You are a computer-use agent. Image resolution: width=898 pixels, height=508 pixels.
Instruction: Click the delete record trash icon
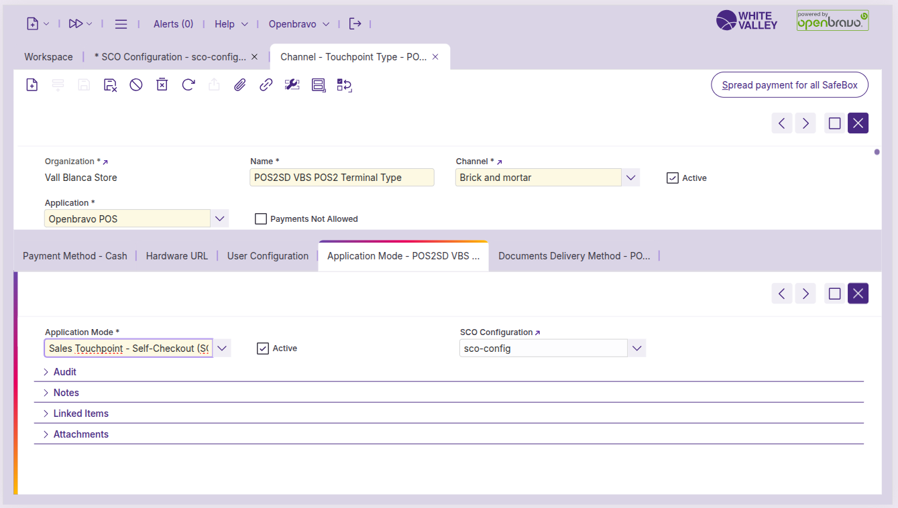(x=162, y=85)
